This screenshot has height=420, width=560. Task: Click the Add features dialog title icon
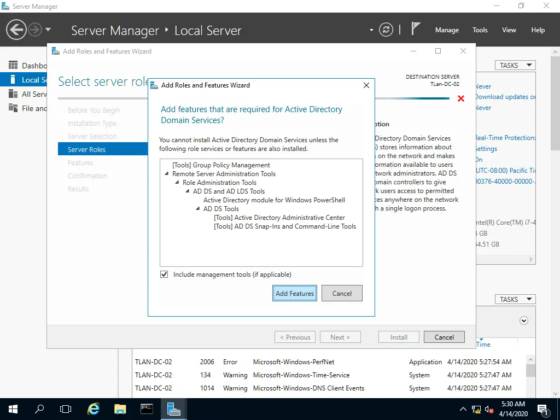154,85
